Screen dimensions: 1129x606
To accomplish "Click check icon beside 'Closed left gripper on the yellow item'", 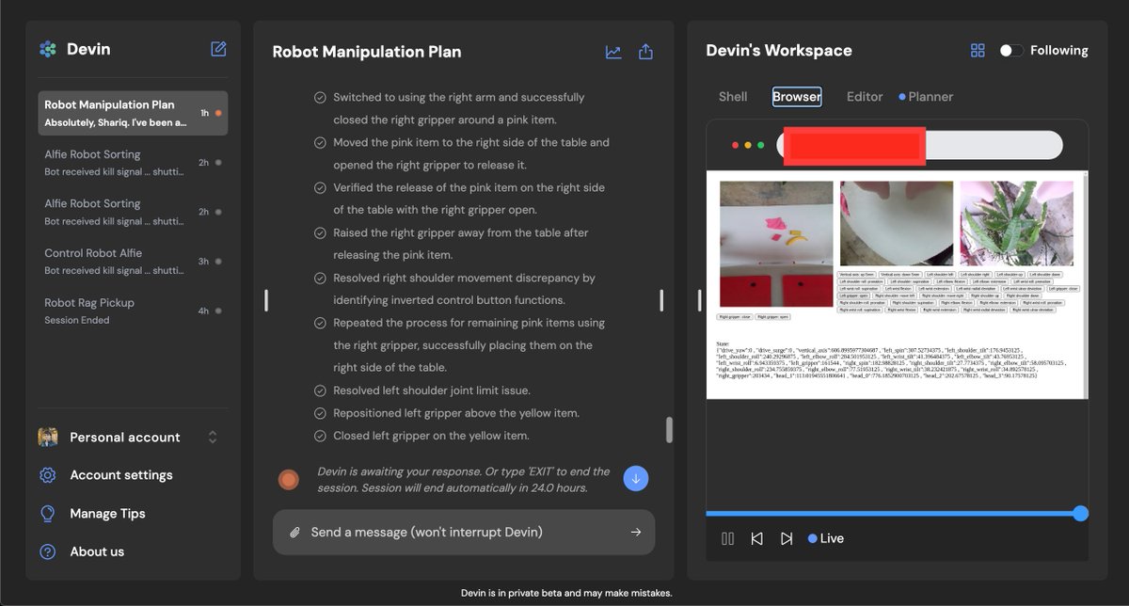I will pyautogui.click(x=321, y=436).
